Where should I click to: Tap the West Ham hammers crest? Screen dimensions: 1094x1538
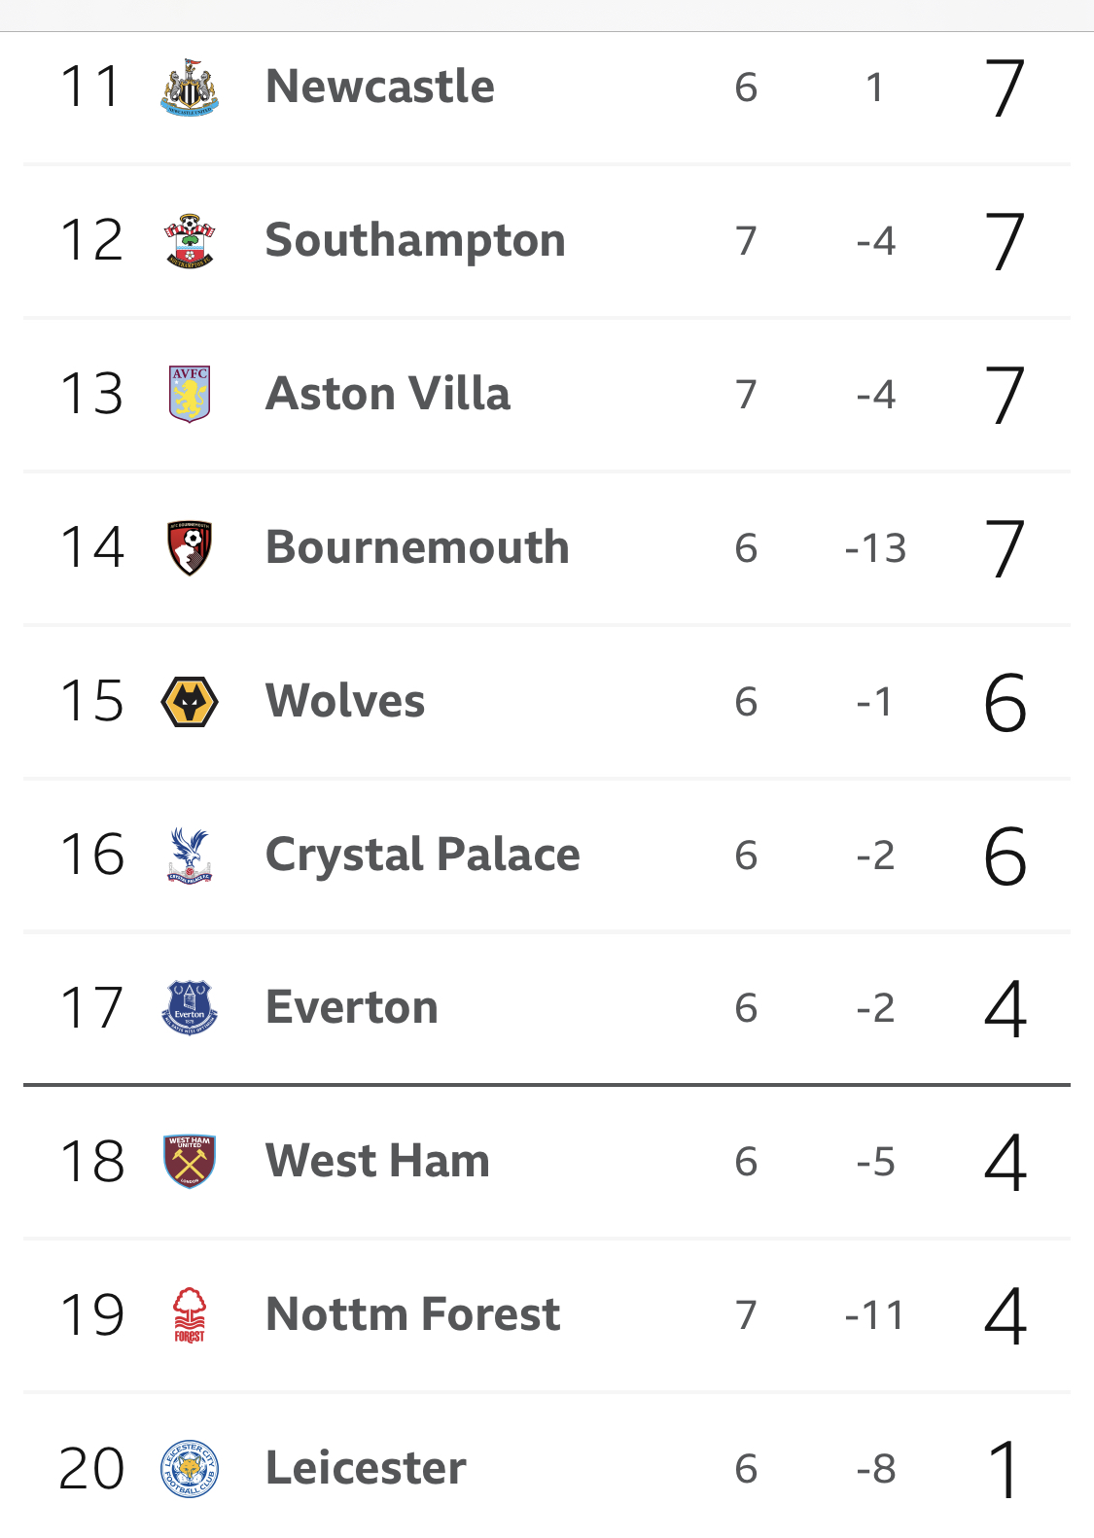pos(190,1161)
